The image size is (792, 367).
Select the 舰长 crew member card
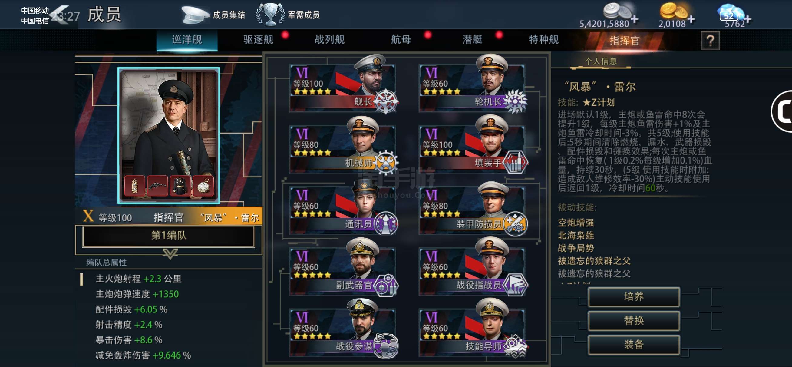tap(343, 84)
